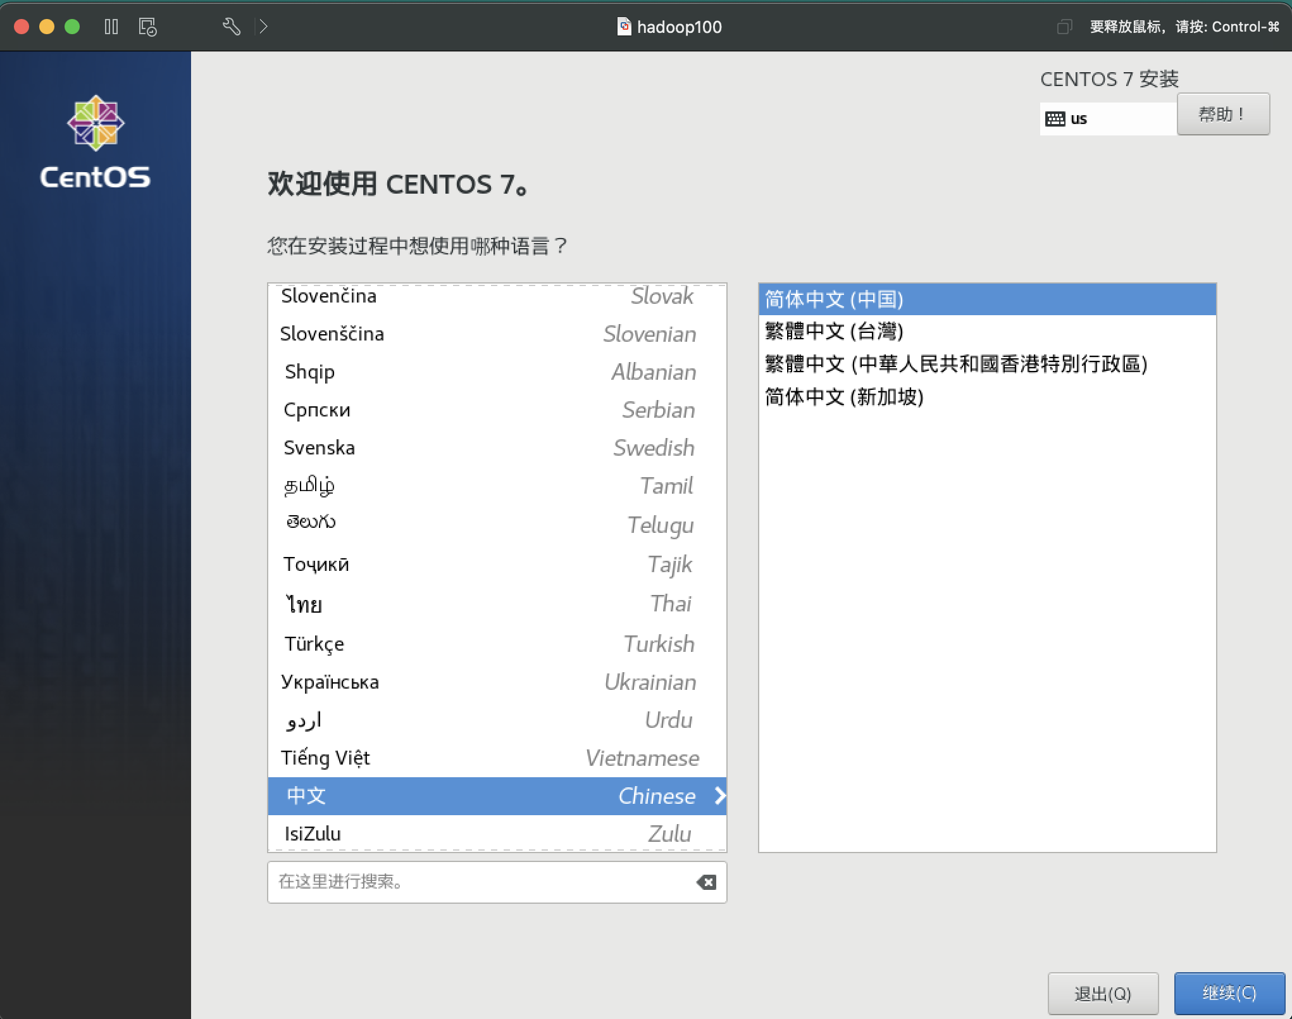This screenshot has width=1292, height=1019.
Task: Select Svenska (Swedish) language
Action: (497, 447)
